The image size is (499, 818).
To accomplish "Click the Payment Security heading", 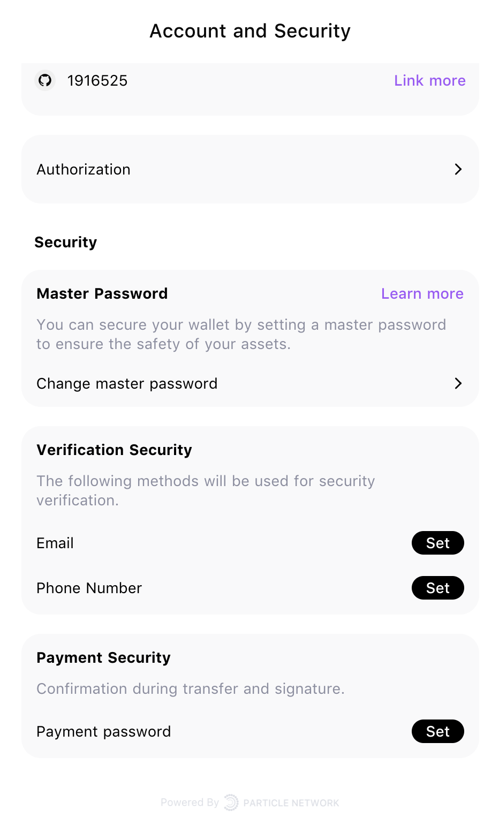I will [x=103, y=657].
